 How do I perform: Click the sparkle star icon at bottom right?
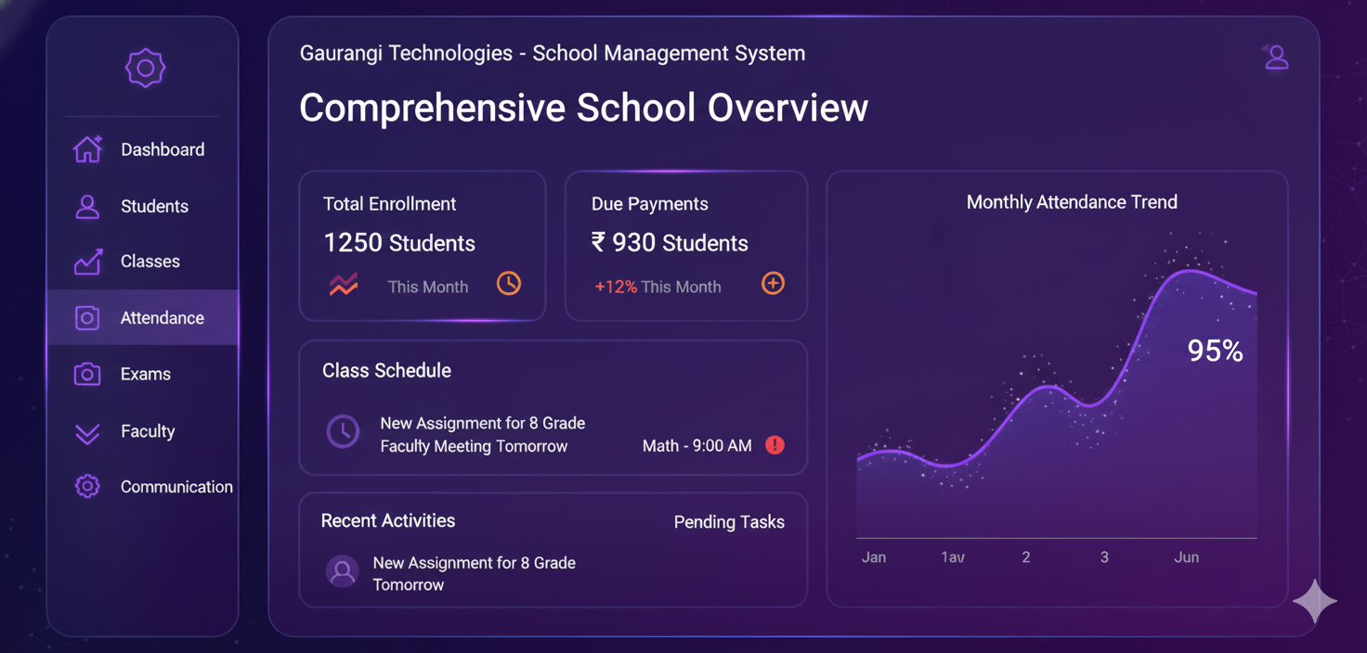(x=1315, y=602)
